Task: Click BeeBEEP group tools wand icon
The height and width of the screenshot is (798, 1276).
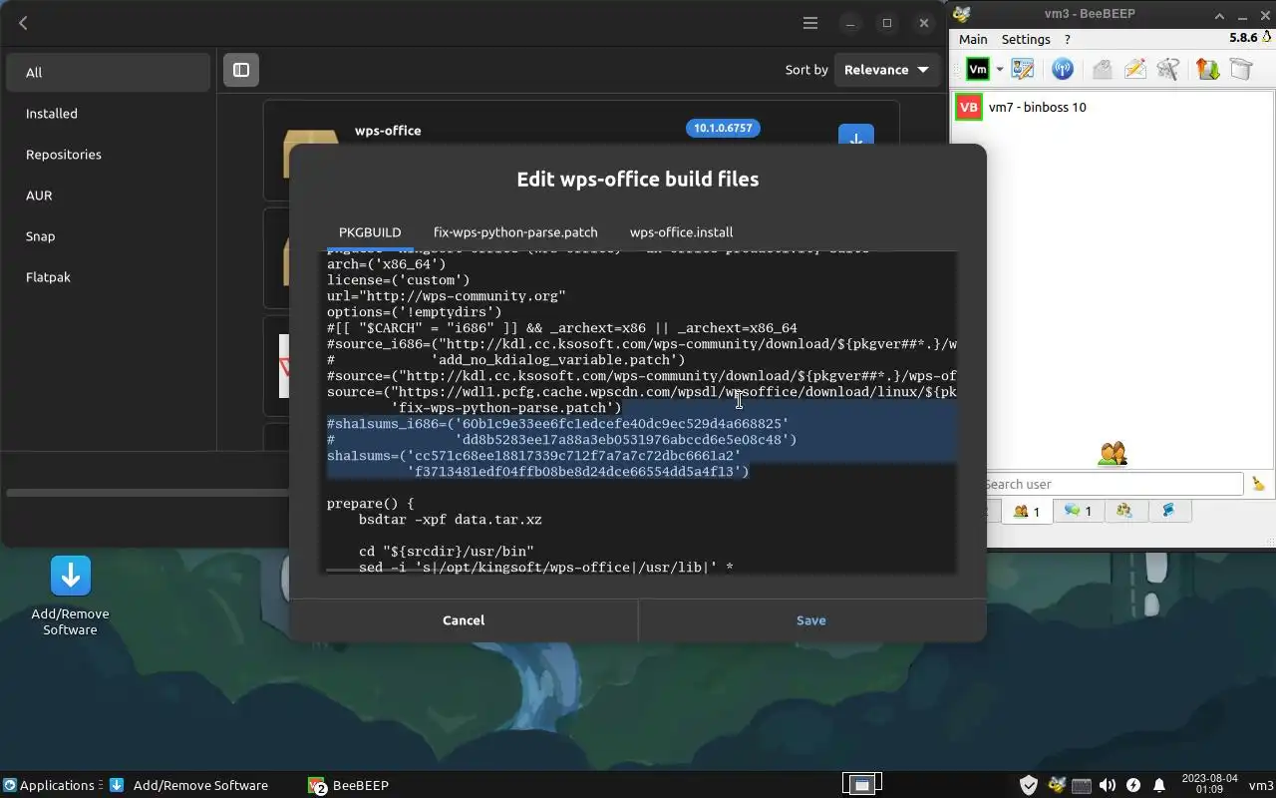Action: (1168, 69)
